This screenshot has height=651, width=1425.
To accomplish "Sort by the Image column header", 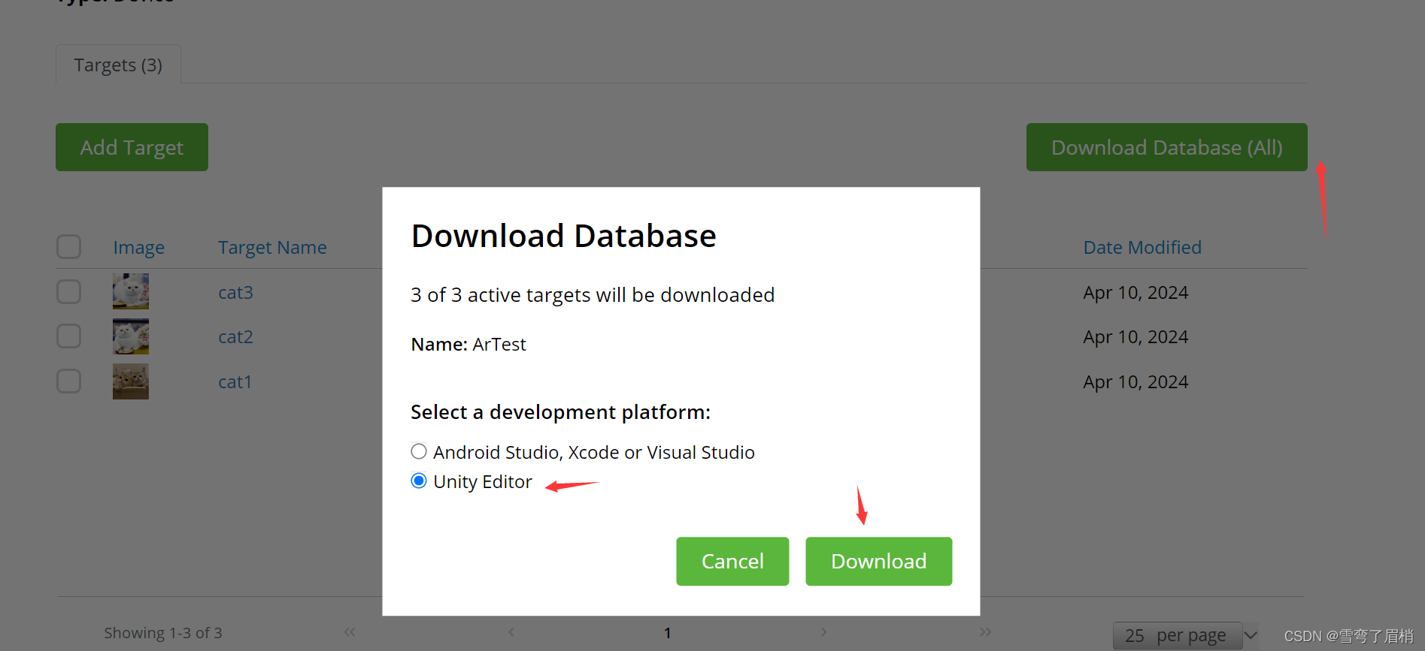I will coord(139,247).
